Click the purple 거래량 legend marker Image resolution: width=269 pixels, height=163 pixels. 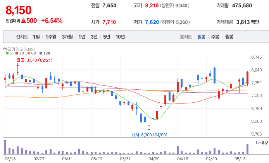pos(257,143)
